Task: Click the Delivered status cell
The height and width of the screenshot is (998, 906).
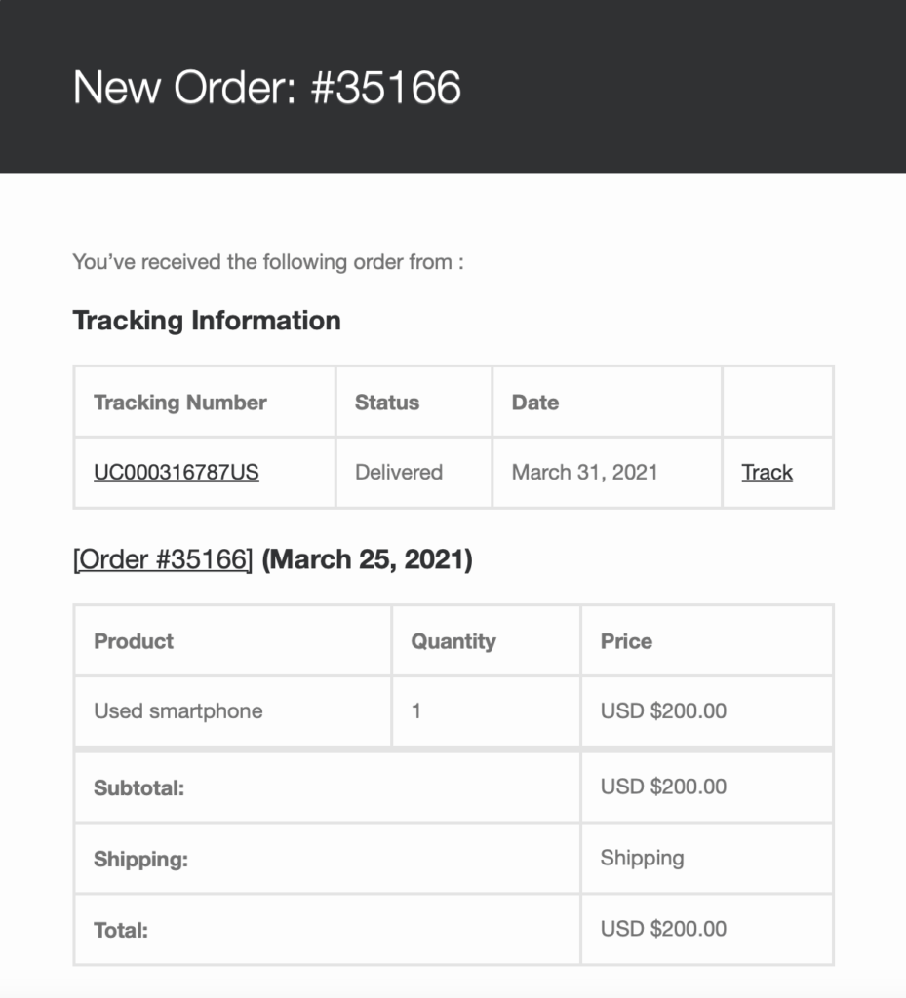Action: tap(414, 473)
